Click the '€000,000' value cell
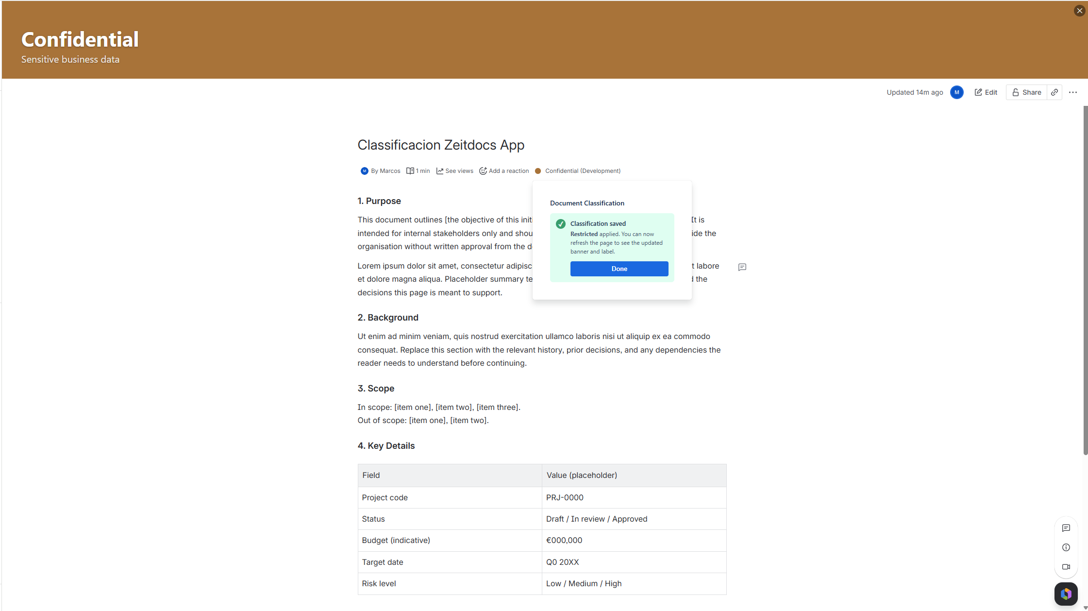The width and height of the screenshot is (1088, 611). pyautogui.click(x=634, y=541)
